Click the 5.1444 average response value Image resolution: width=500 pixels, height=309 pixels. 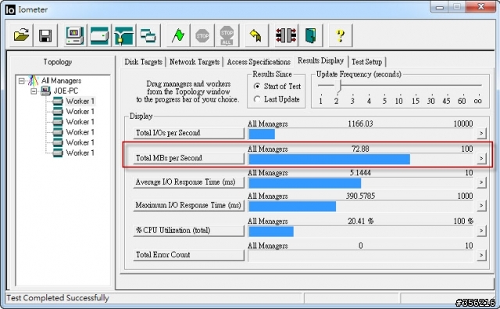click(x=360, y=173)
